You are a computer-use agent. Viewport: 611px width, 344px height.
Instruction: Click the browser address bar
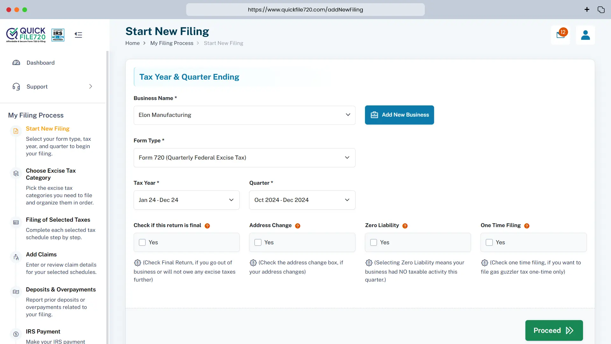click(x=305, y=10)
